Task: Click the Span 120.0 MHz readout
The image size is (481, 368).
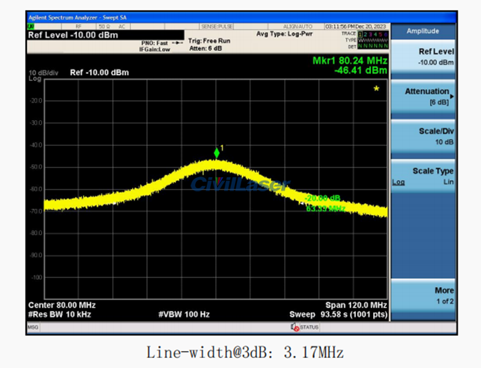Action: (356, 305)
